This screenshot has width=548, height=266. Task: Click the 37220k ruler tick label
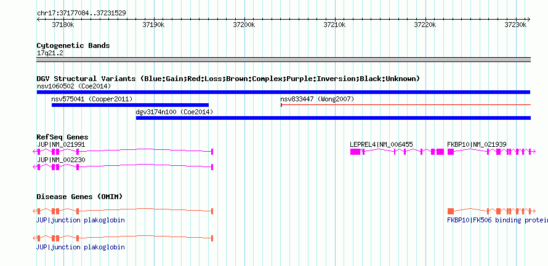425,25
